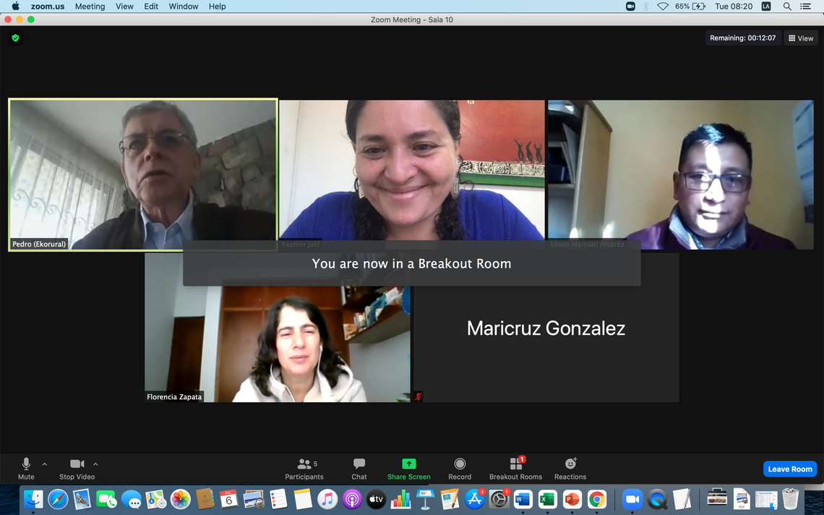Open the Participants panel

tap(304, 468)
